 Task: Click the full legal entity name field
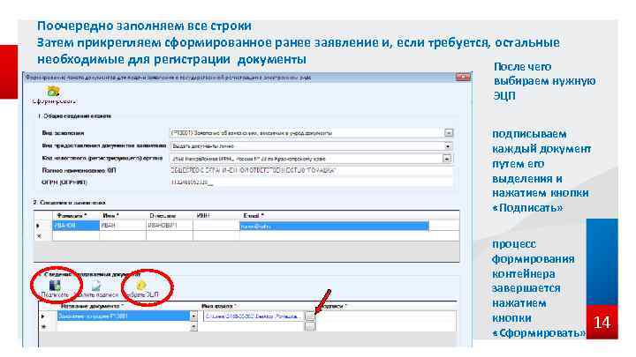click(x=311, y=171)
